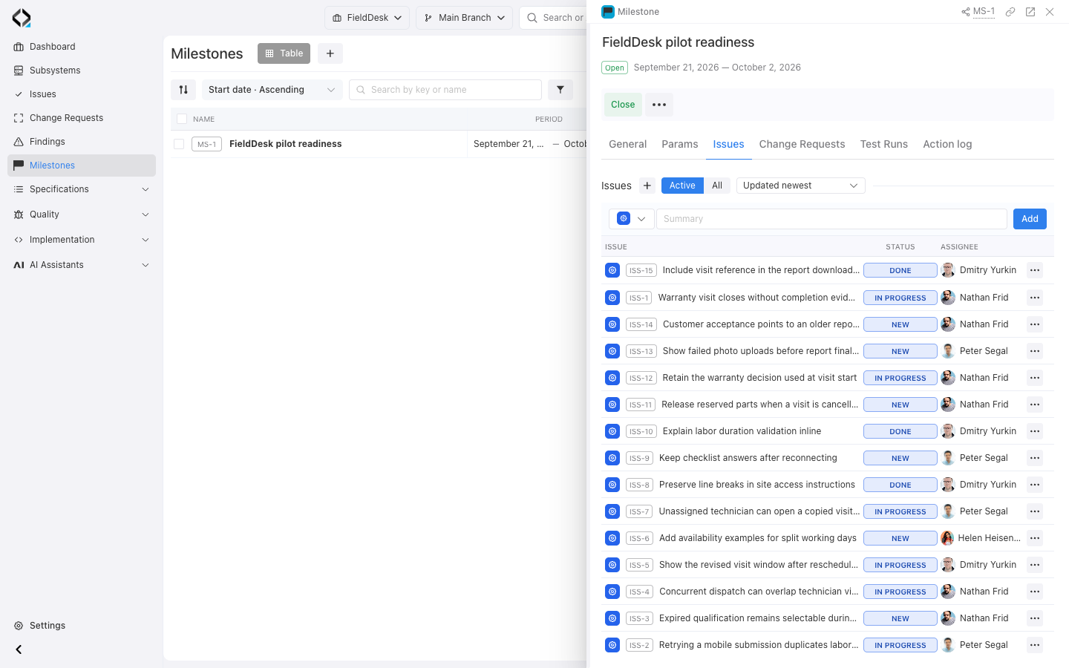Switch to the General tab
The image size is (1069, 668).
tap(628, 144)
